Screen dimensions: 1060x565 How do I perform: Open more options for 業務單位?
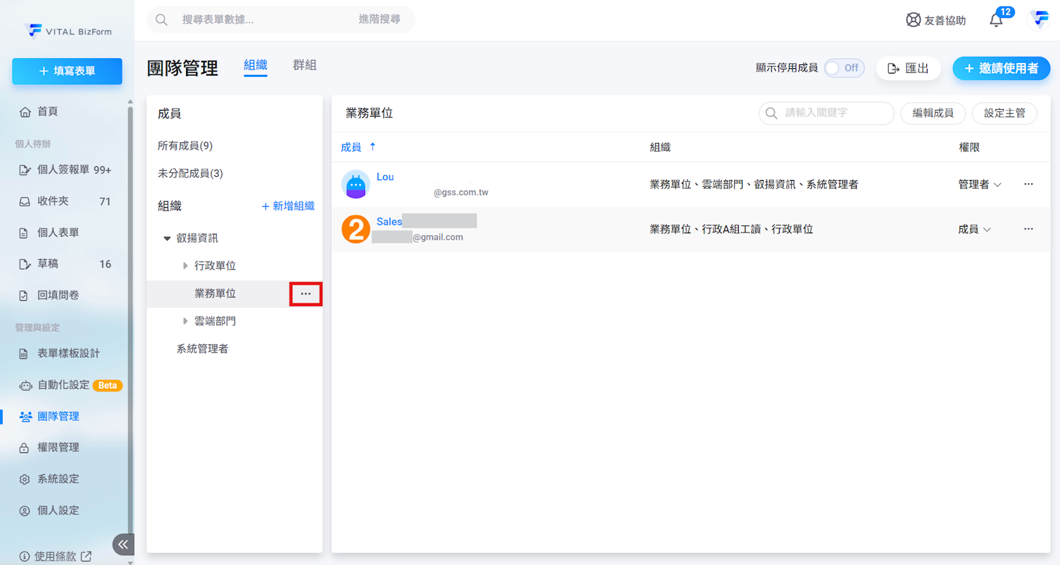click(305, 293)
